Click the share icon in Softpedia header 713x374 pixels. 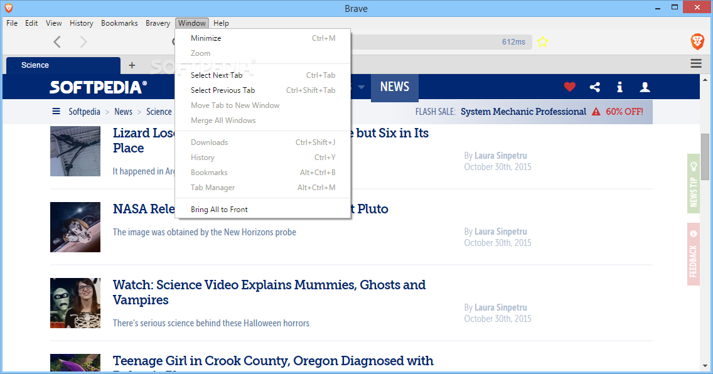coord(595,87)
